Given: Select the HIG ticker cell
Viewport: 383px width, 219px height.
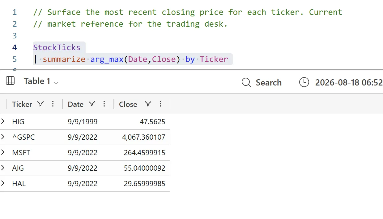Looking at the screenshot, I should coord(18,122).
